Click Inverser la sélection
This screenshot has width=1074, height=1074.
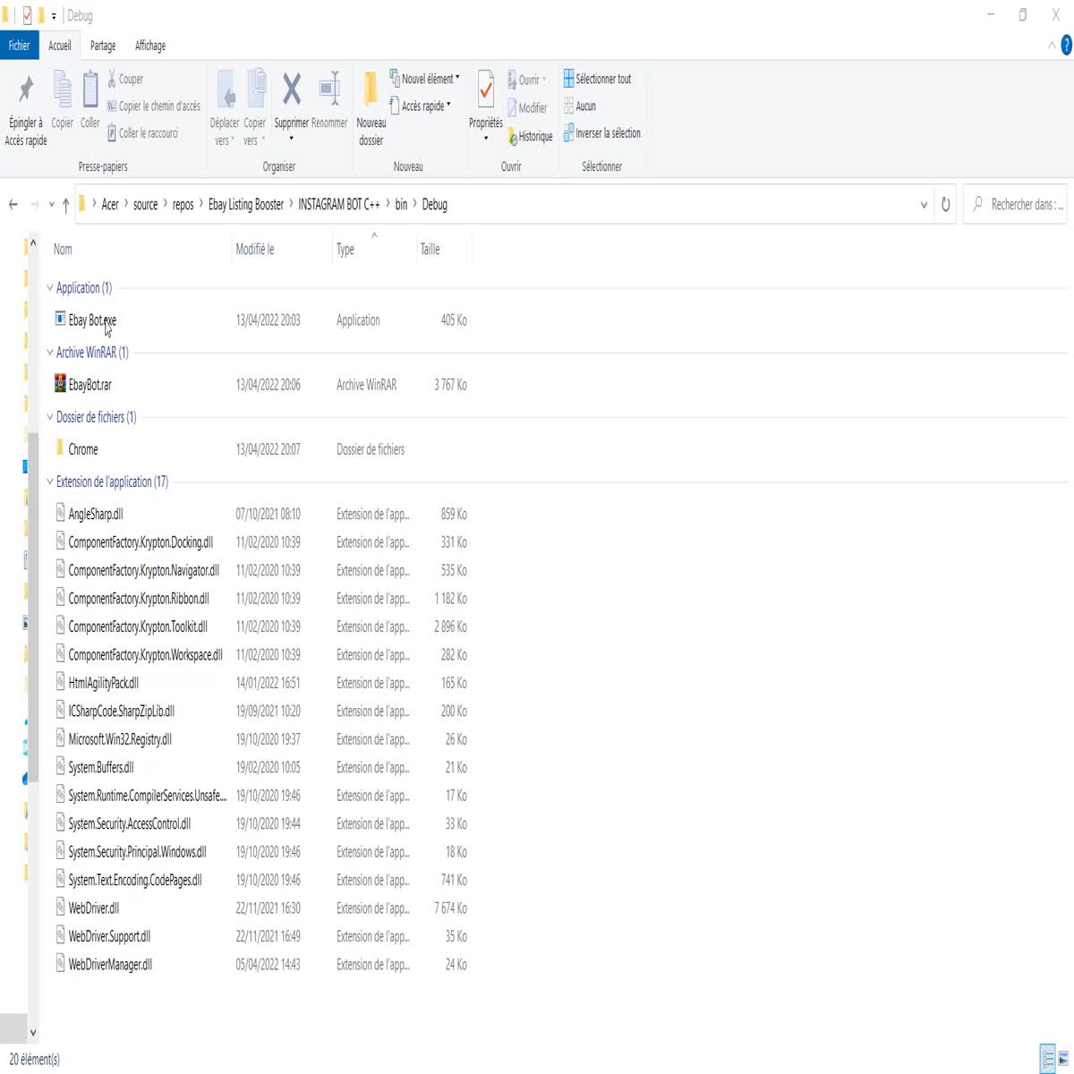point(601,132)
